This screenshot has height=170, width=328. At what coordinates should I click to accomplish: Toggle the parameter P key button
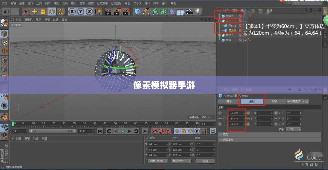(x=197, y=131)
